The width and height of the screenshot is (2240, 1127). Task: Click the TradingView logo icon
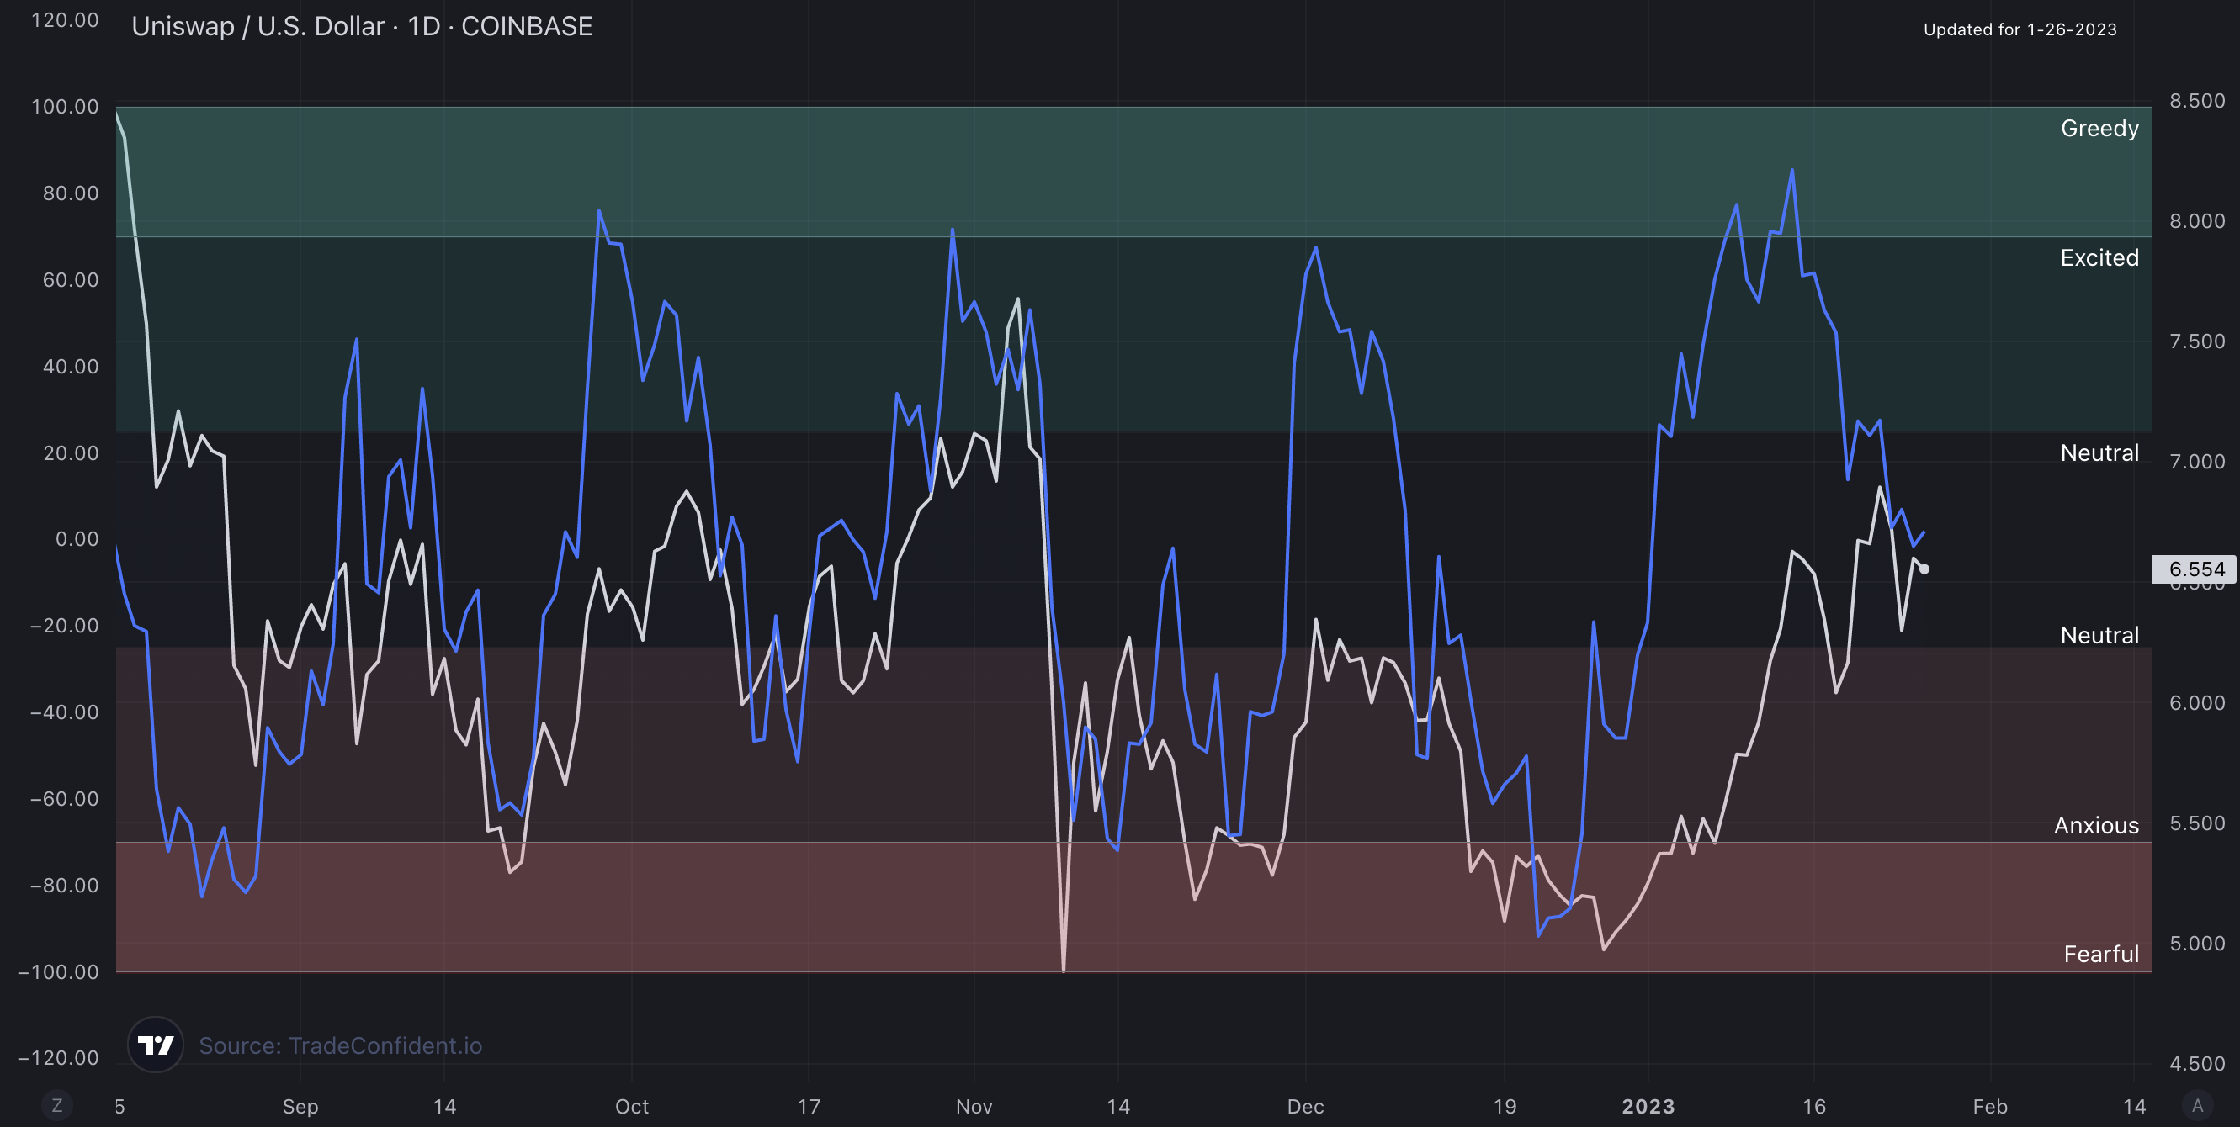pos(156,1045)
